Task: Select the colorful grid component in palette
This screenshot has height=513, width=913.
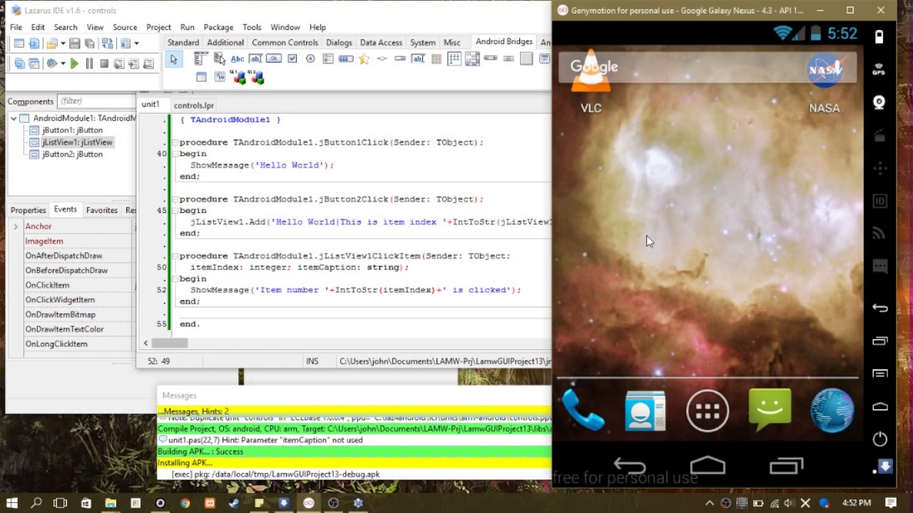Action: [436, 59]
